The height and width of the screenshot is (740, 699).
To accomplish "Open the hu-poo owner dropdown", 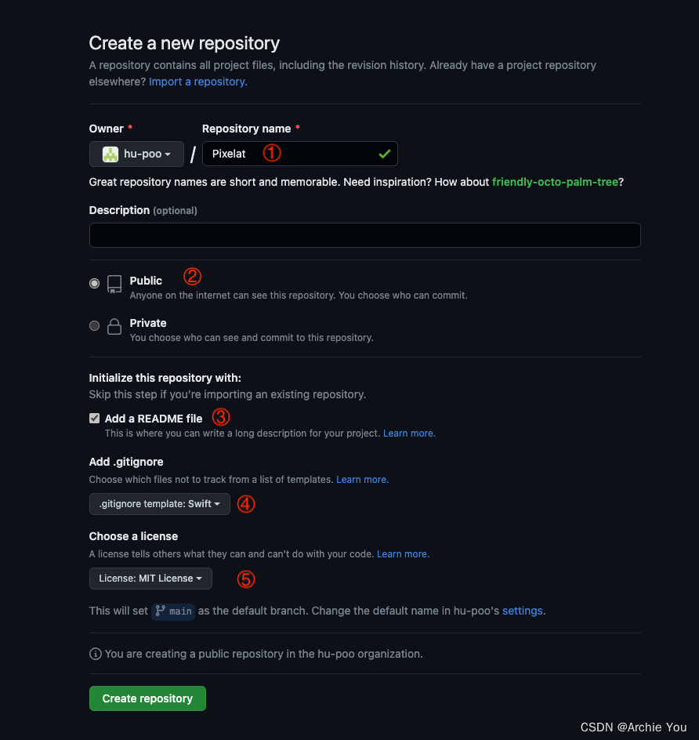I will (x=136, y=154).
